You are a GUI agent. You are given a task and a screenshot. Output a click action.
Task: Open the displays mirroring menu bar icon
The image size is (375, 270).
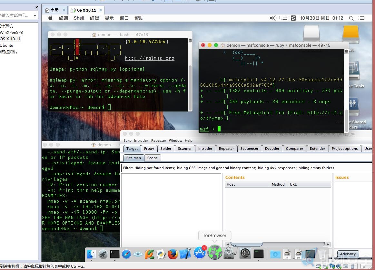[283, 18]
